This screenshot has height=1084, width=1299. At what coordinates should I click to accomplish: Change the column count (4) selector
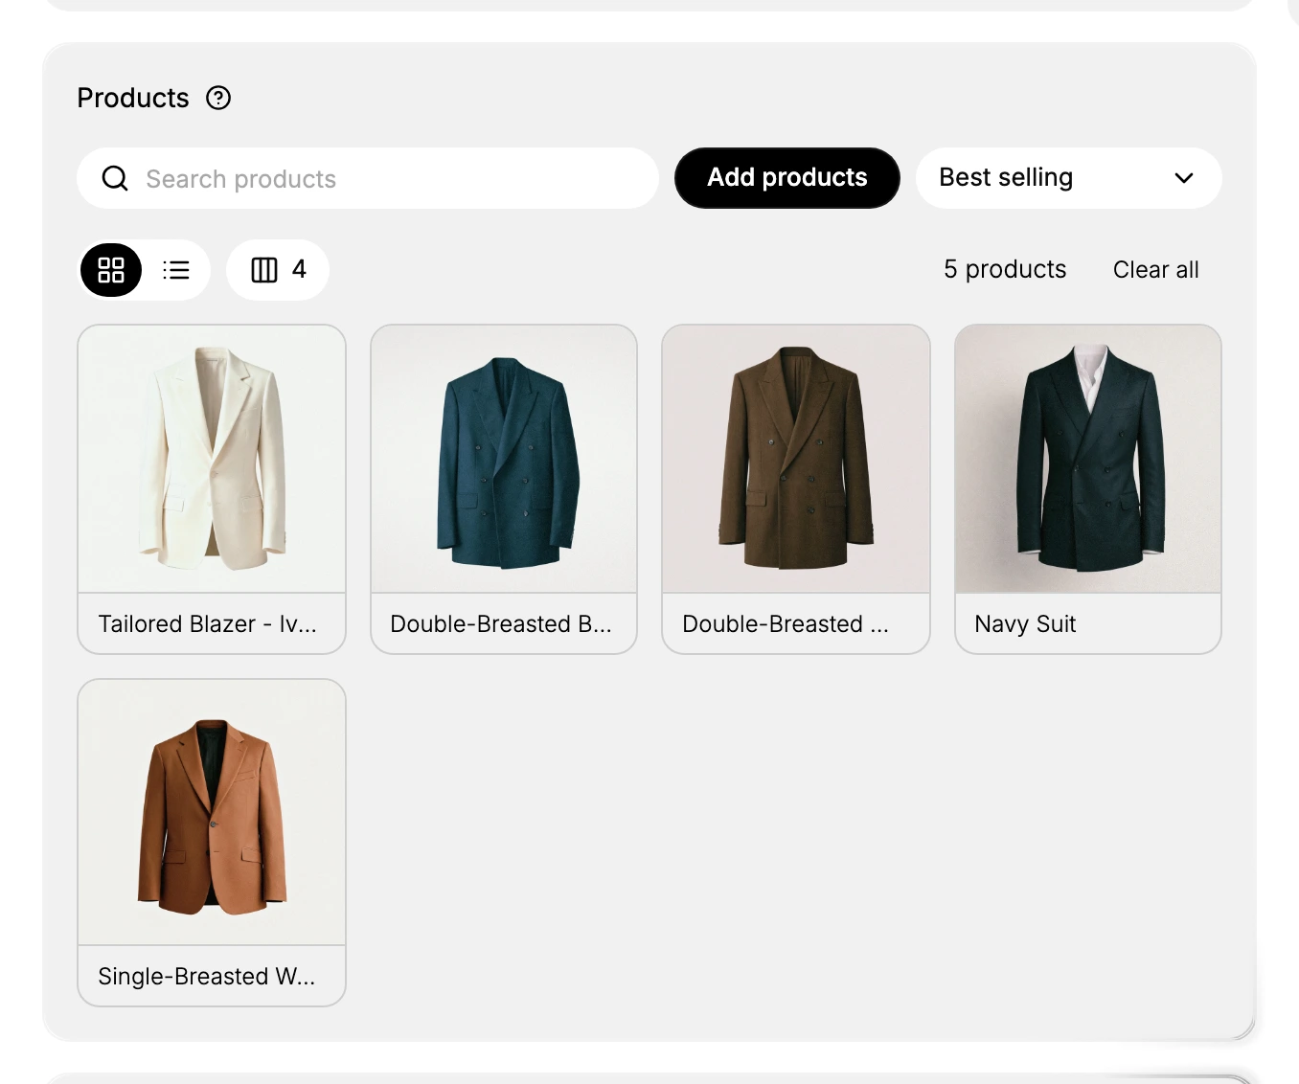[x=278, y=270]
